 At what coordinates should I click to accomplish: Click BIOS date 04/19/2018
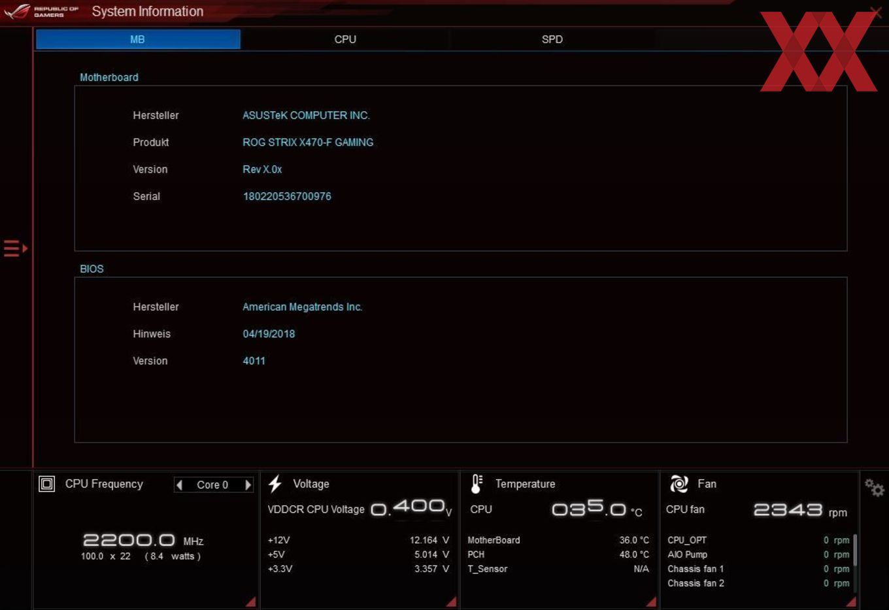pos(269,334)
